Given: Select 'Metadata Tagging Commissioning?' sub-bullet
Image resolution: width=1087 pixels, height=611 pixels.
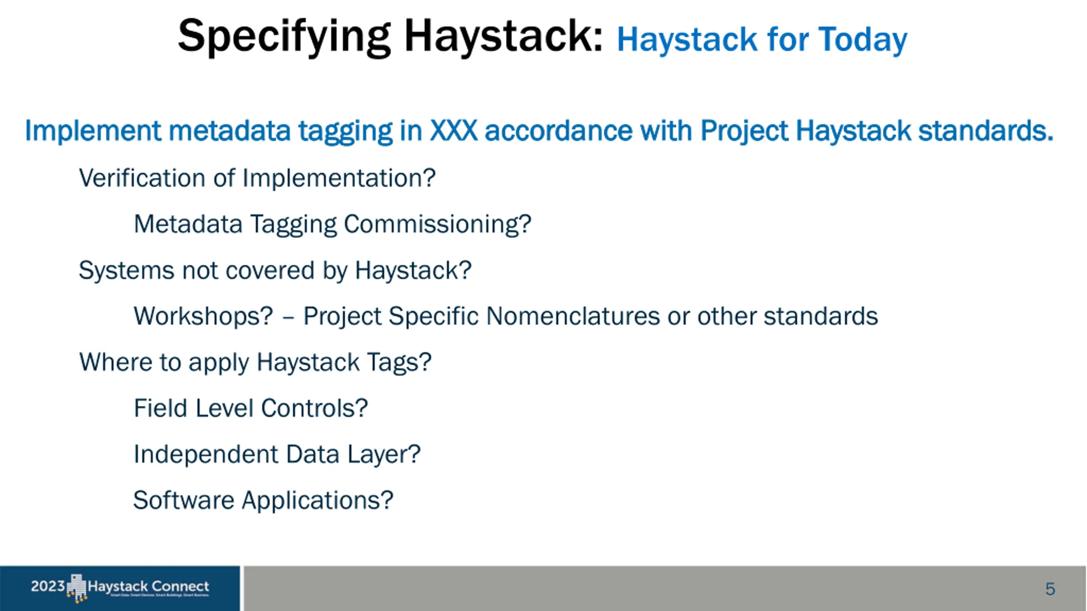Looking at the screenshot, I should coord(332,224).
